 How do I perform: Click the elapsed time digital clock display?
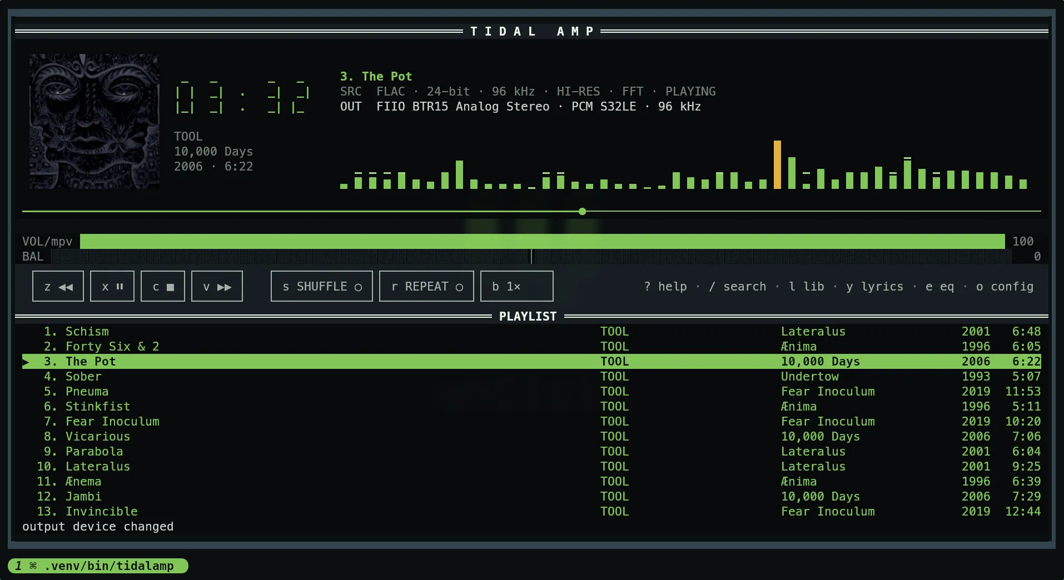[242, 97]
